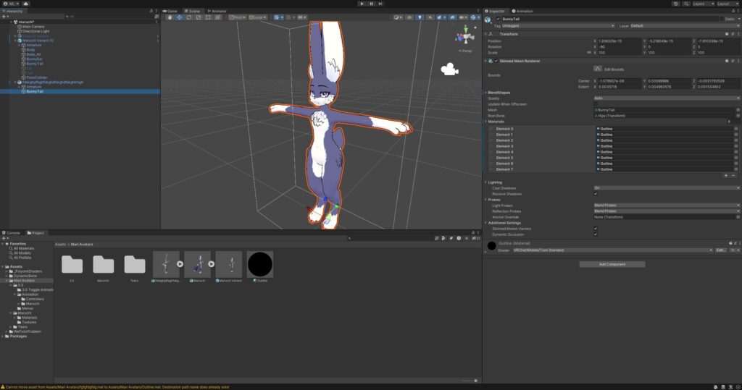Switch to the Console tab
742x390 pixels.
13,233
